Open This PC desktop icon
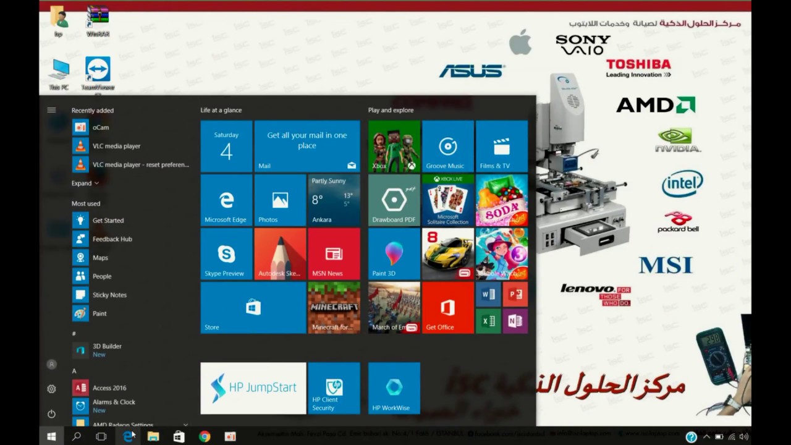Viewport: 791px width, 445px height. pyautogui.click(x=59, y=74)
